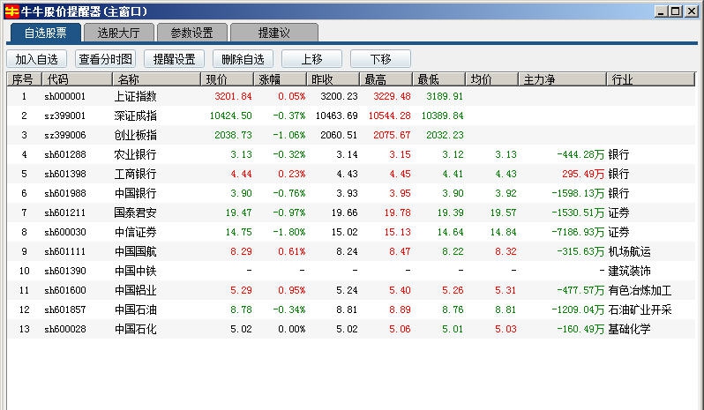Sort by the 均价 column header

pyautogui.click(x=491, y=79)
